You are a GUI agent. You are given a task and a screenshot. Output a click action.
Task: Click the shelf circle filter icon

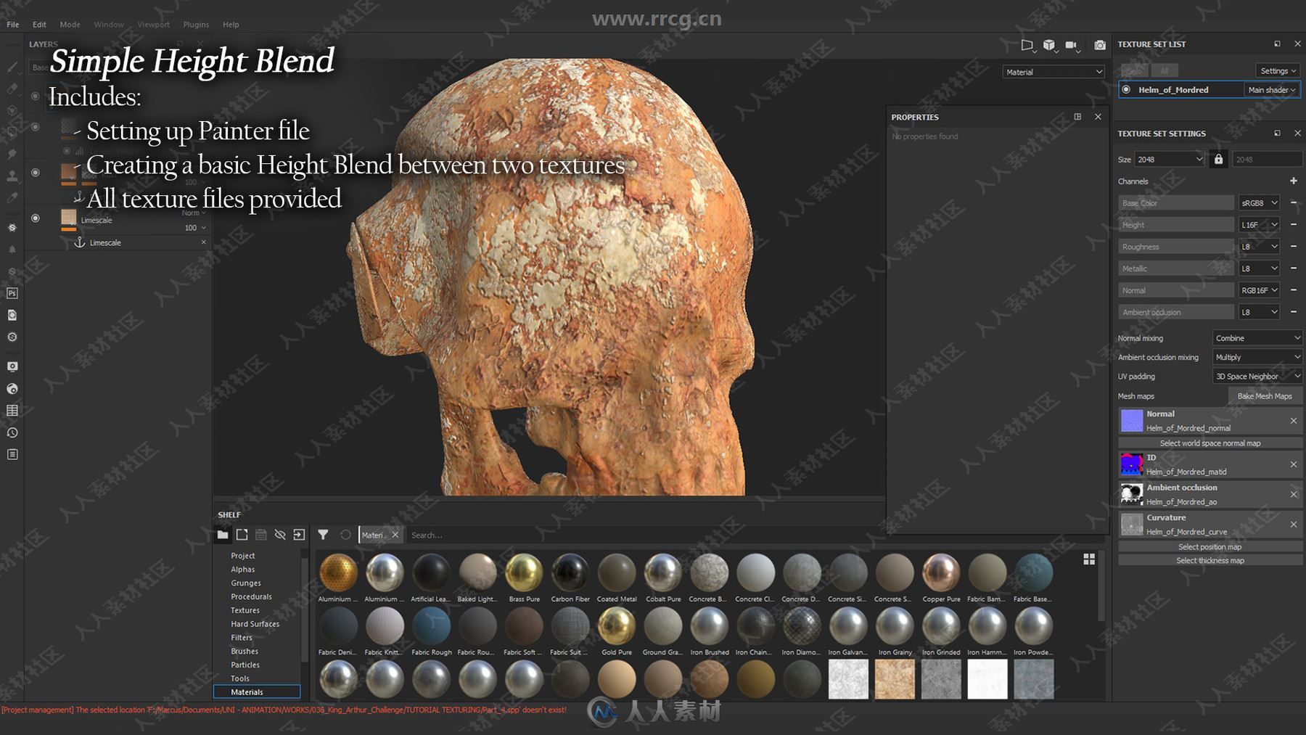(345, 535)
